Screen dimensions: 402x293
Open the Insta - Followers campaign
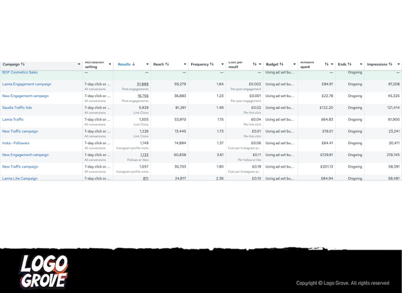coord(16,143)
